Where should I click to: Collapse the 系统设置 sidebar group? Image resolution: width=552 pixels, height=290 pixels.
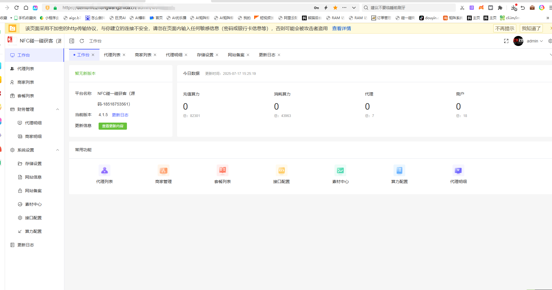[58, 150]
